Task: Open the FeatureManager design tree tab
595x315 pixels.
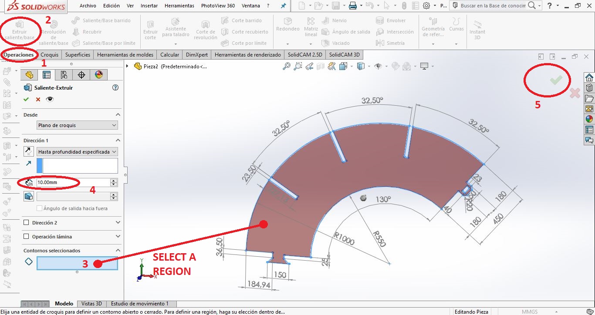Action: point(30,74)
